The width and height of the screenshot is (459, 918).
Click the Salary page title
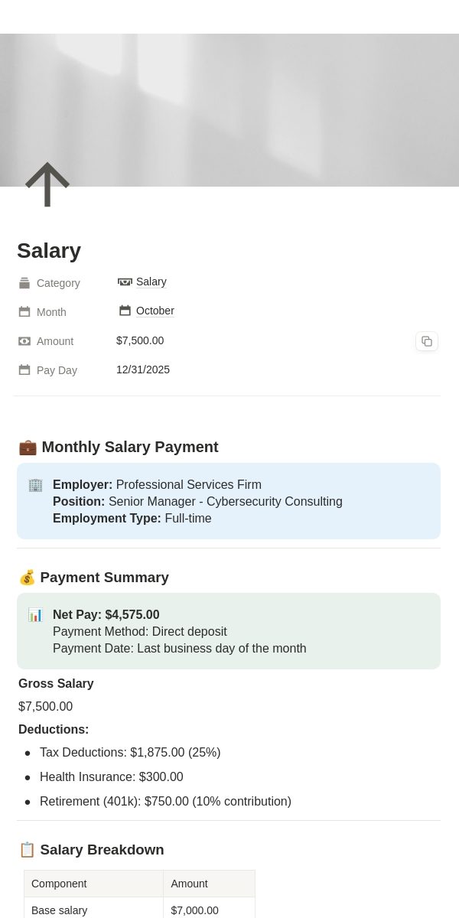(49, 251)
